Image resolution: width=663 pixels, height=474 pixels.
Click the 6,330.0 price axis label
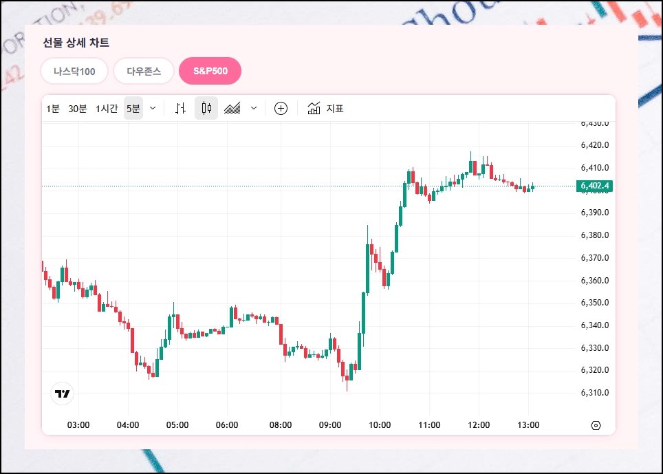click(595, 348)
